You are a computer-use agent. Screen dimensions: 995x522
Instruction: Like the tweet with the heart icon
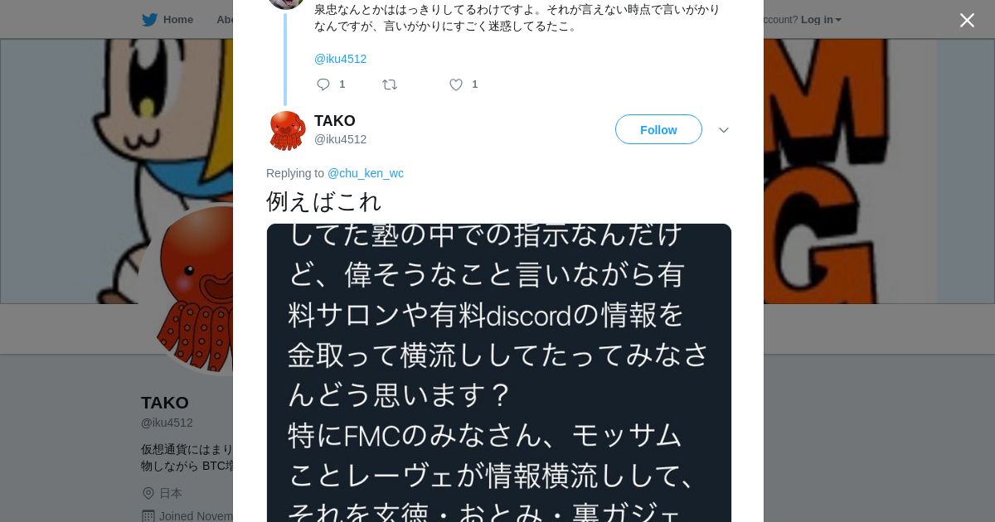456,84
